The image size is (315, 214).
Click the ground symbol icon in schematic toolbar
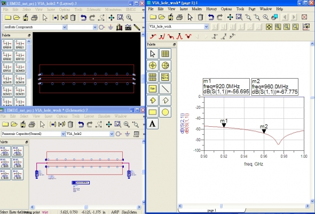coord(127,134)
